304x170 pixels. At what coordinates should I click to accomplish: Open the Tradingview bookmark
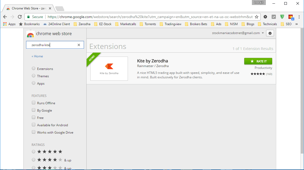pyautogui.click(x=172, y=24)
